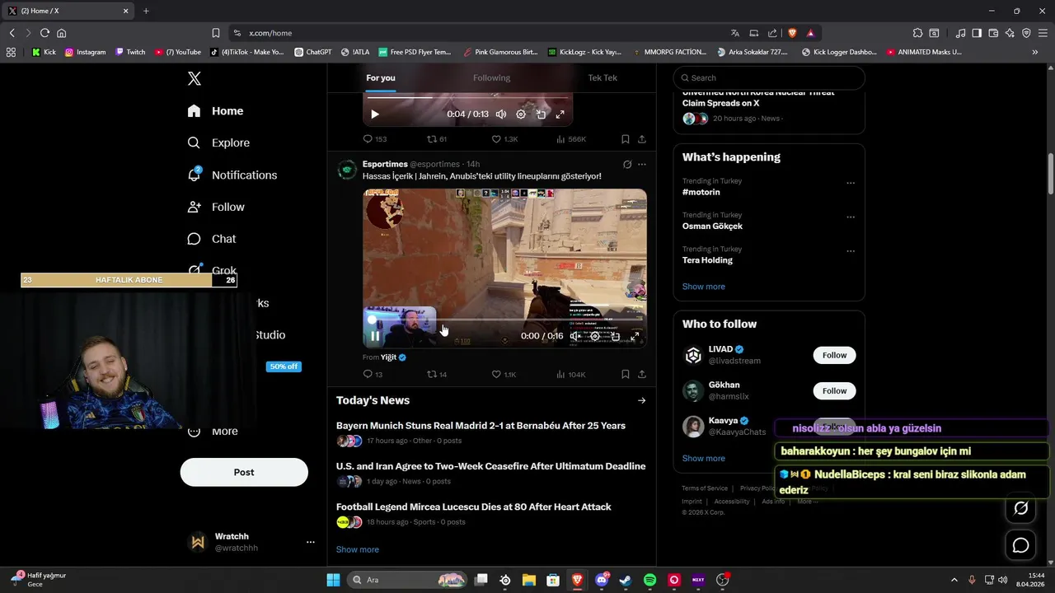1055x593 pixels.
Task: Repost the Esportimes post with 14 reposts
Action: pos(437,374)
